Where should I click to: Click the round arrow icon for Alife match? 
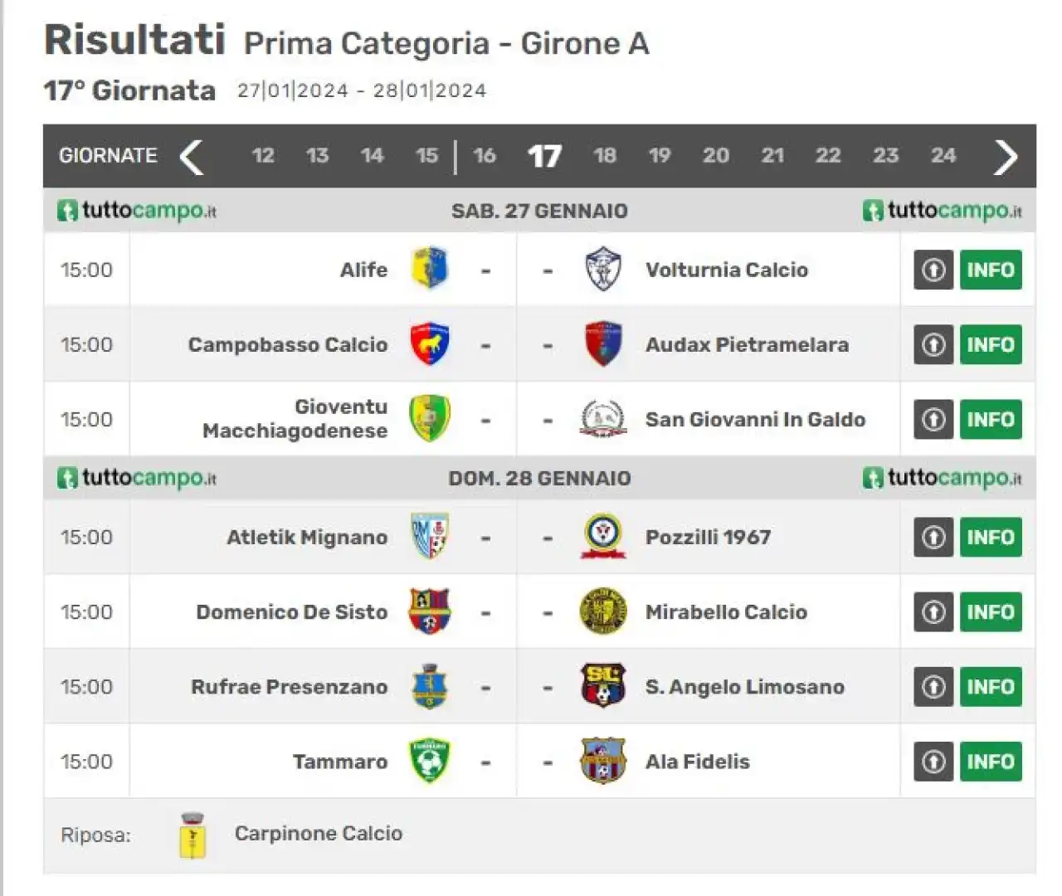[934, 270]
